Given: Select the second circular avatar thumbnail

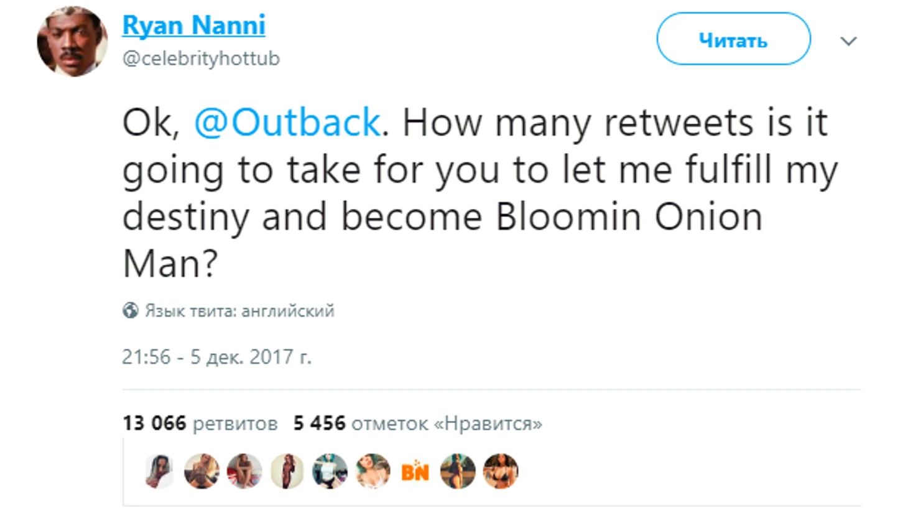Looking at the screenshot, I should point(202,471).
